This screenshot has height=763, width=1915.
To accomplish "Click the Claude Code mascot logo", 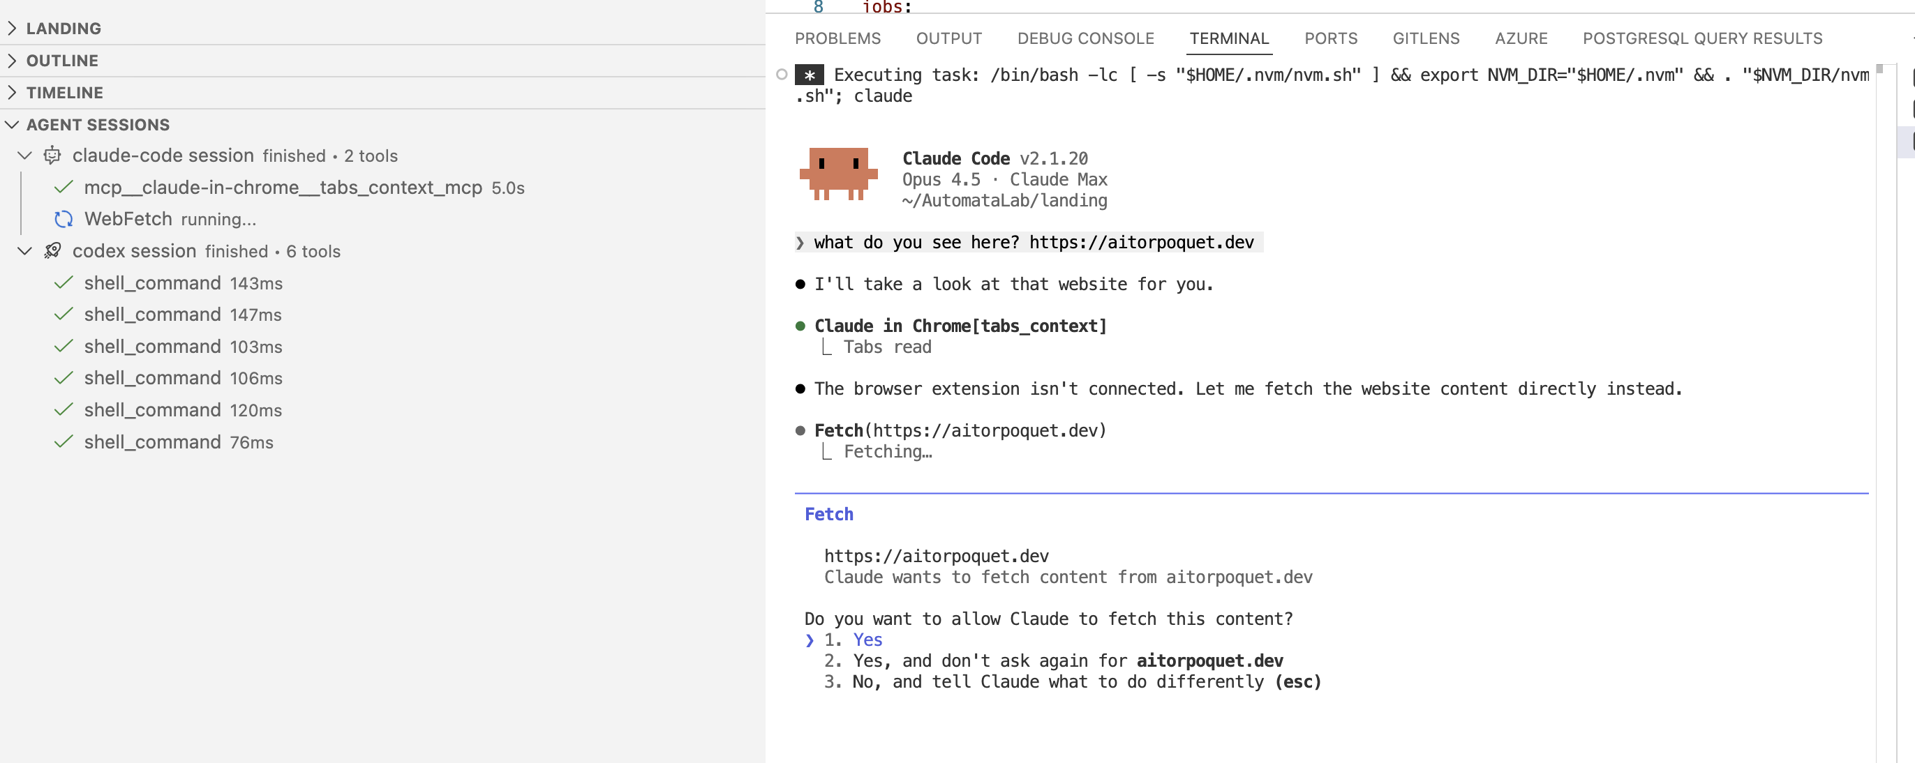I will [839, 176].
